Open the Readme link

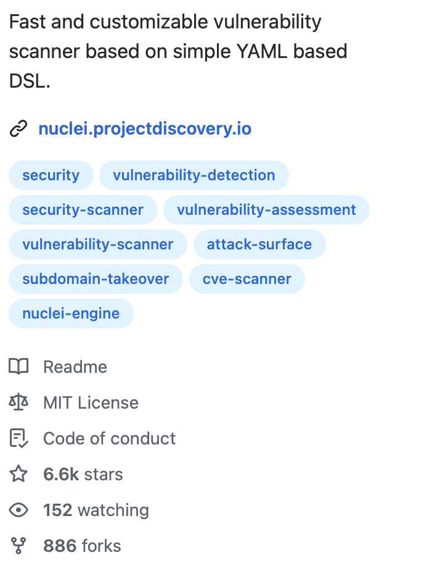(x=75, y=367)
